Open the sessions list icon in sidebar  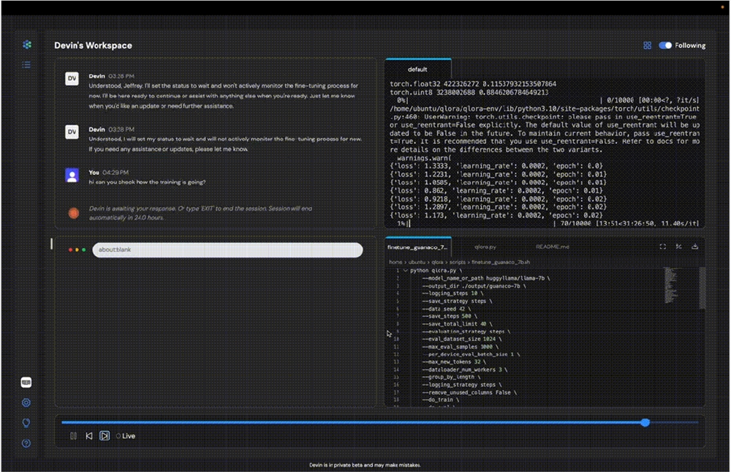pyautogui.click(x=26, y=64)
